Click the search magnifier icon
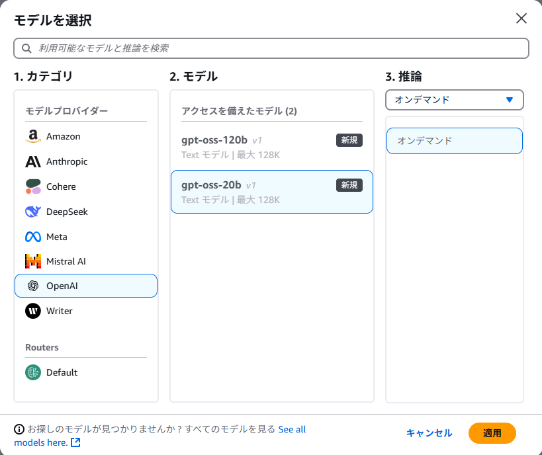This screenshot has width=542, height=455. click(x=26, y=48)
